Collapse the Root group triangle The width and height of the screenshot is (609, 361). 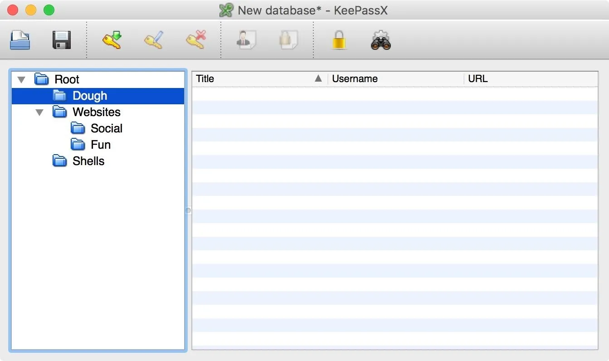21,80
